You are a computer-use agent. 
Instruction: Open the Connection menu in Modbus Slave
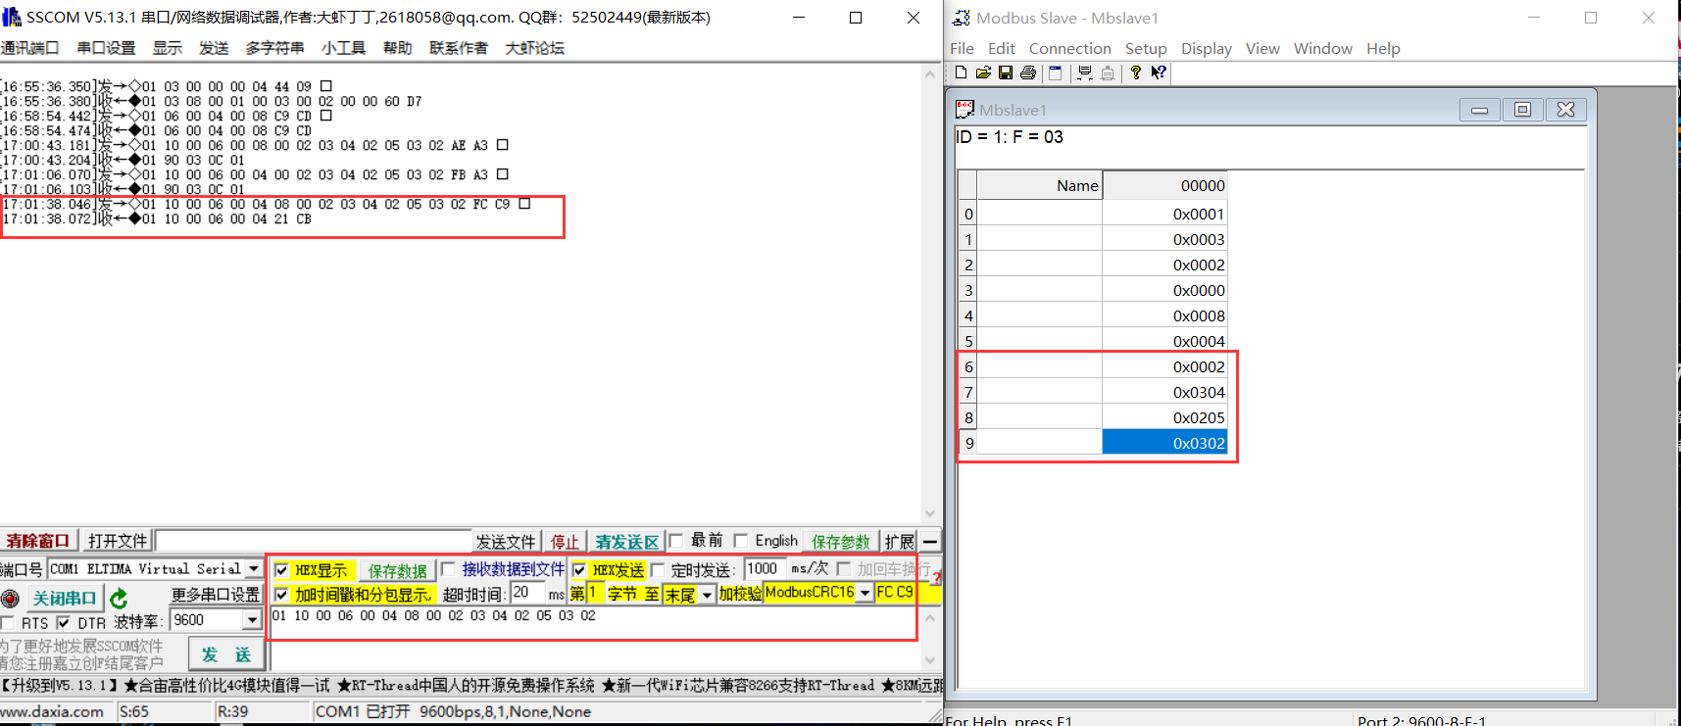pos(1069,48)
